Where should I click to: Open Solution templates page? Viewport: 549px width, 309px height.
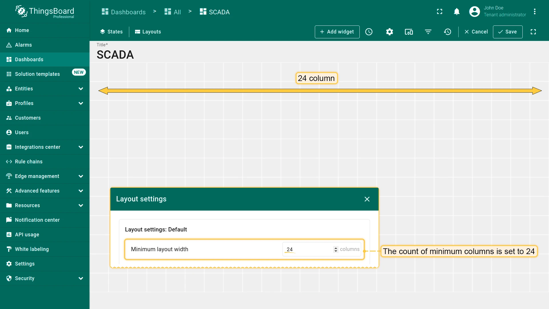point(45,74)
